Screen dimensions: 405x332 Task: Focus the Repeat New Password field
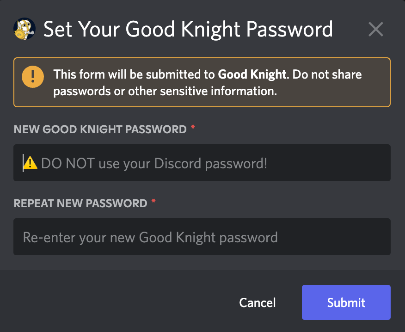pos(202,237)
